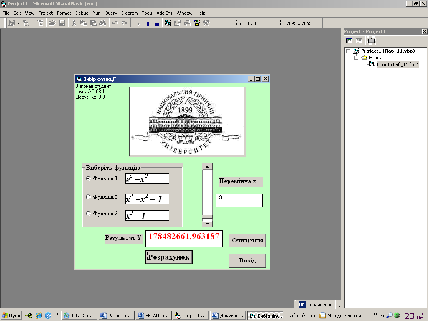428x321 pixels.
Task: Click the university emblem picture
Action: (x=187, y=122)
